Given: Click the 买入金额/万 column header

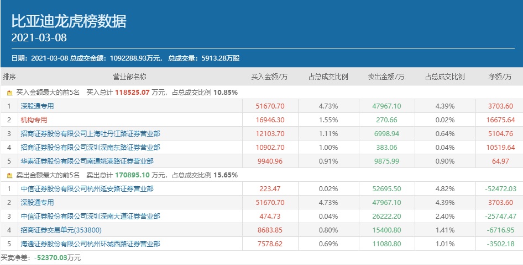Looking at the screenshot, I should click(269, 77).
